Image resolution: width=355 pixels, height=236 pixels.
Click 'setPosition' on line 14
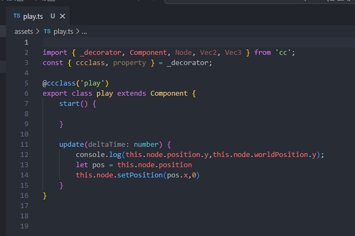(x=140, y=175)
